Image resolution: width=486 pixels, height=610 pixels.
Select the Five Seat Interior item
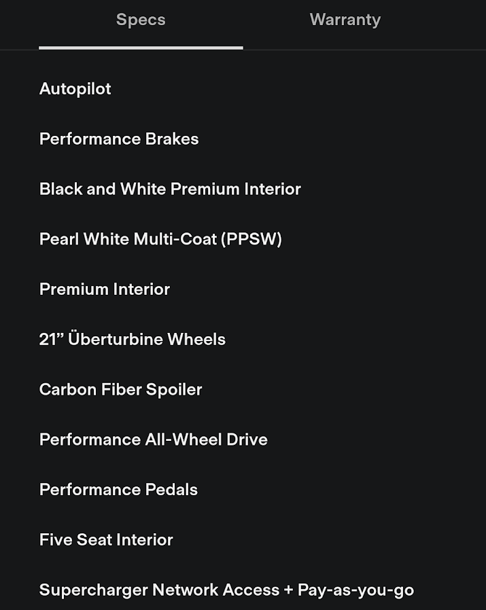coord(106,540)
